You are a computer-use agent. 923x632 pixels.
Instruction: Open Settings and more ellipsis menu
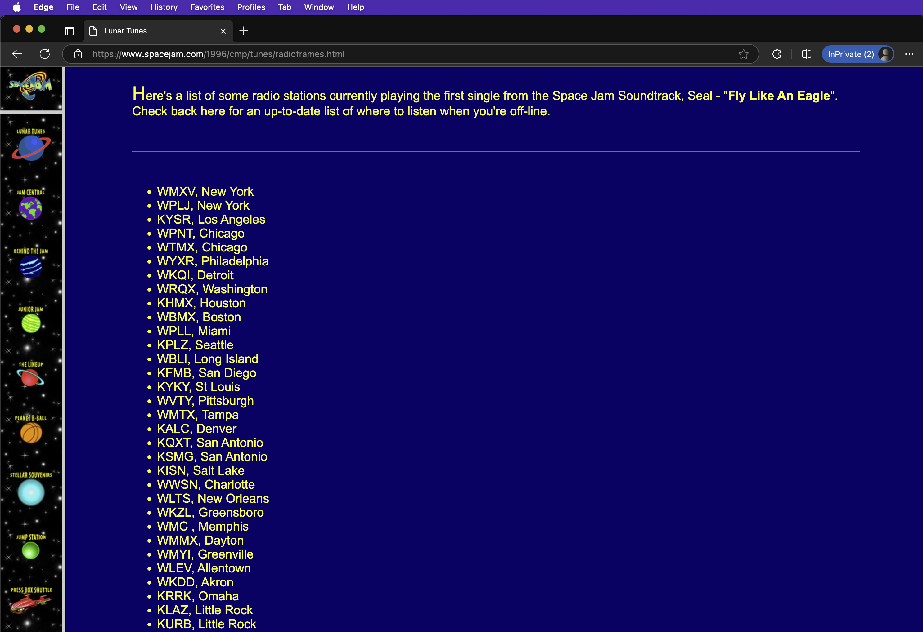click(909, 54)
